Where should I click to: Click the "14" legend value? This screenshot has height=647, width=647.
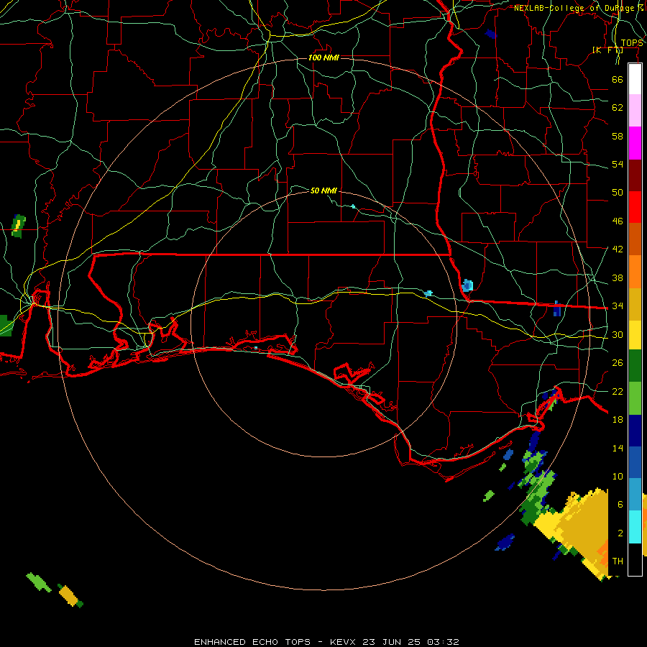pyautogui.click(x=618, y=448)
